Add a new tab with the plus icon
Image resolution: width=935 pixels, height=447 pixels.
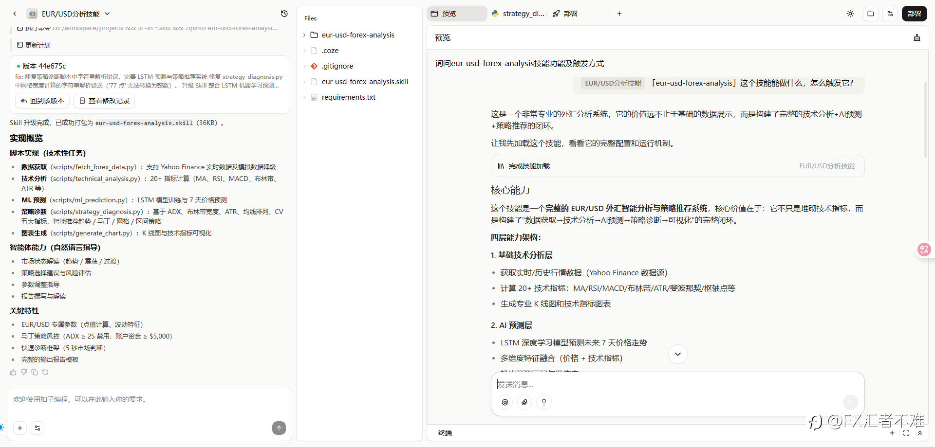(x=619, y=14)
